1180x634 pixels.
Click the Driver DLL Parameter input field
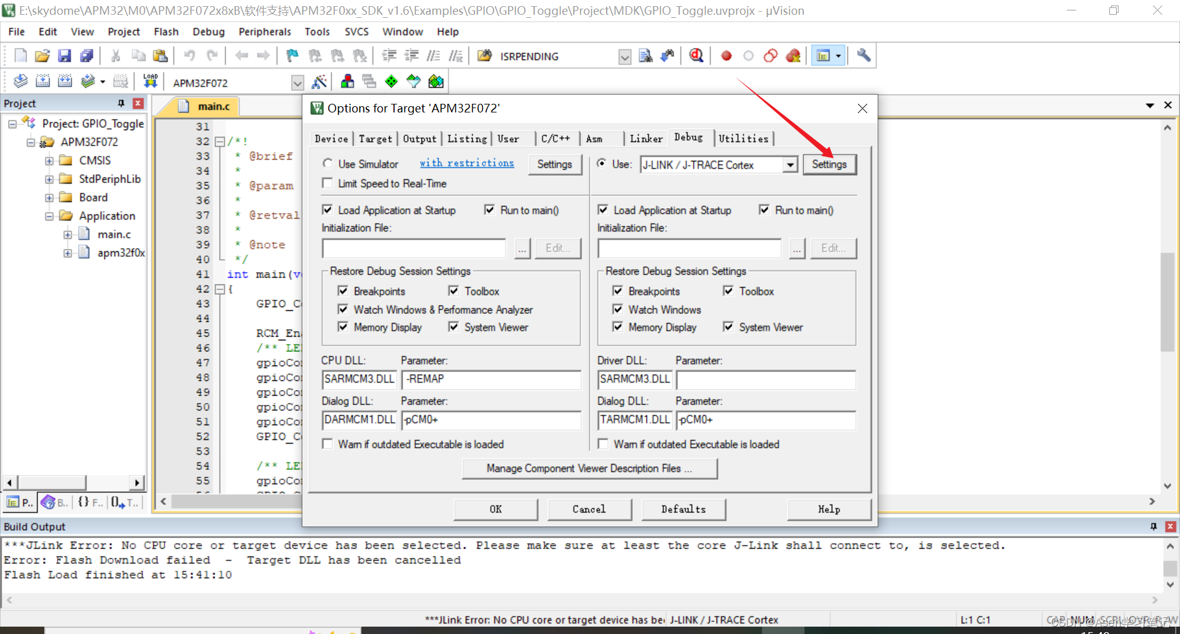pyautogui.click(x=766, y=379)
